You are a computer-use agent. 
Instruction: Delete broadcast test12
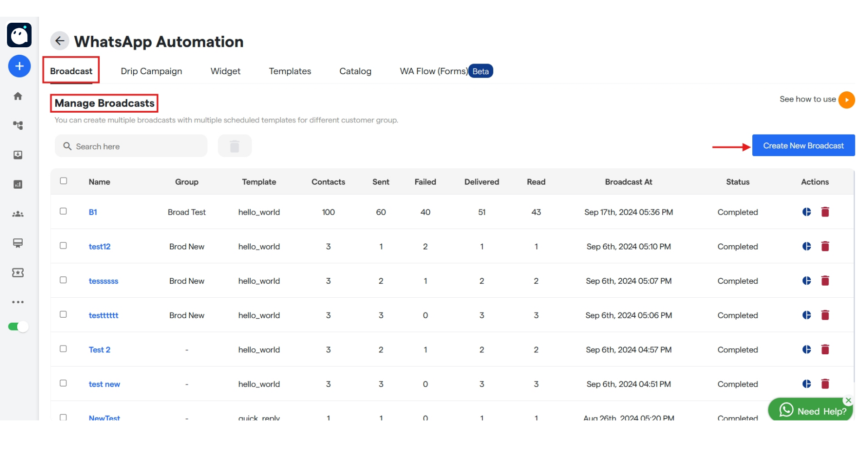[x=825, y=246]
